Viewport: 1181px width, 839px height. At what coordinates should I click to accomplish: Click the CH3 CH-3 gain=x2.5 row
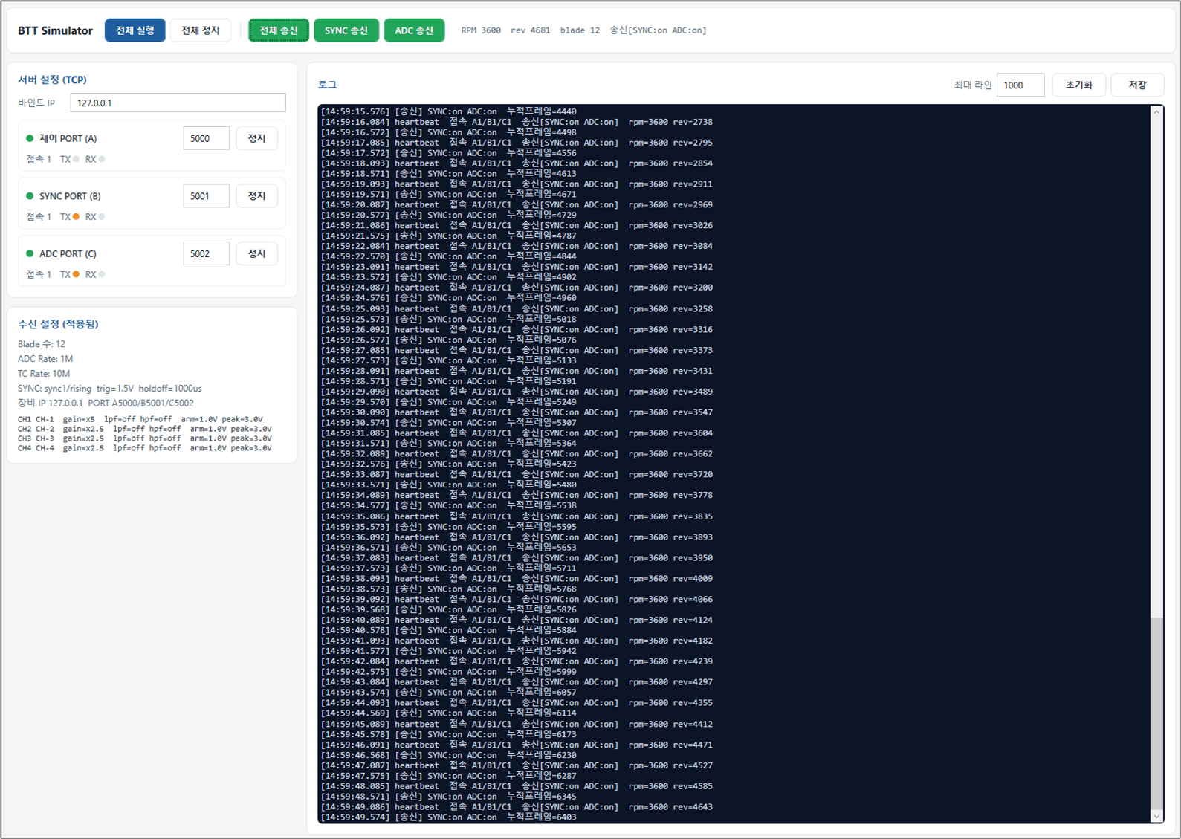coord(144,438)
